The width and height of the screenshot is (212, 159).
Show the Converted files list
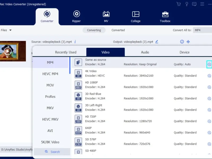[x=118, y=30]
